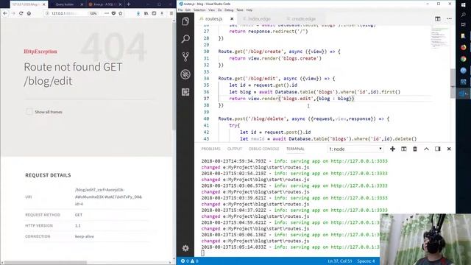Split the terminal panel
471x265 pixels.
(404, 149)
